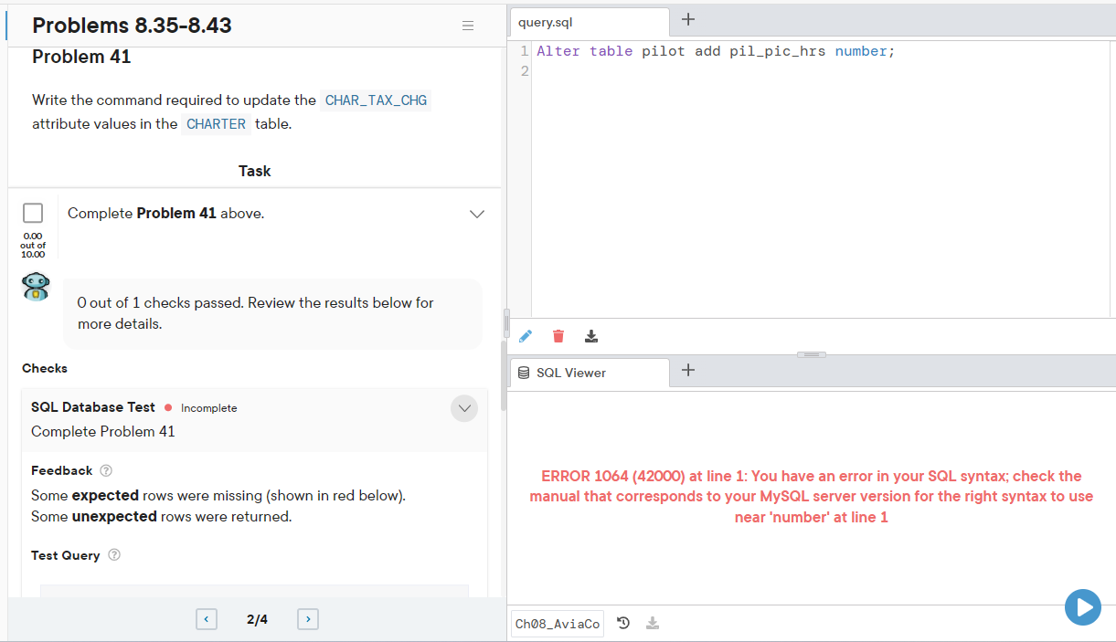Screen dimensions: 1116x642
Task: Select the Ch08_AviaCo database selector
Action: coord(558,624)
